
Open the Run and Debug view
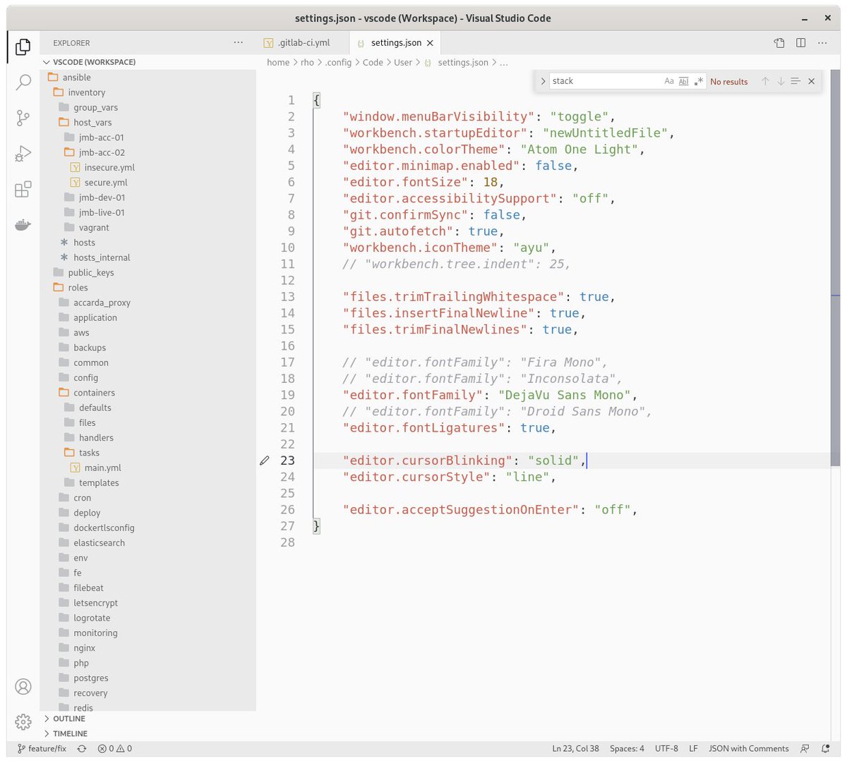click(x=23, y=153)
